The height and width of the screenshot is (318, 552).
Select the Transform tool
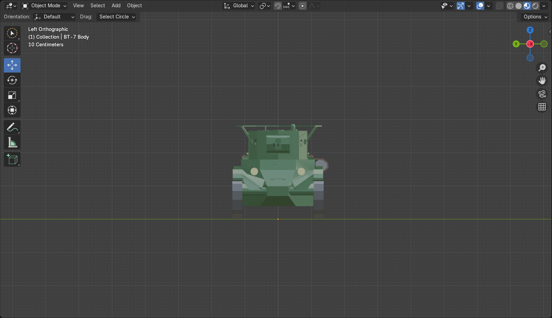point(12,110)
